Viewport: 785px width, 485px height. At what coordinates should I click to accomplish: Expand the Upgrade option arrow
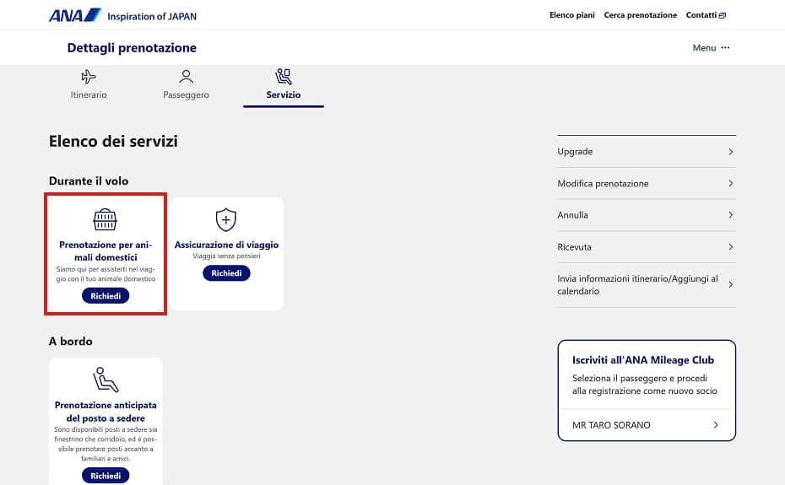(730, 152)
